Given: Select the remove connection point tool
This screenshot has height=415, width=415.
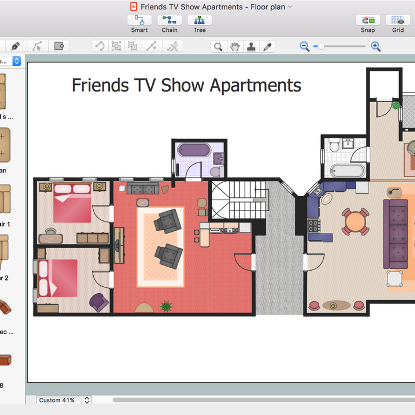Looking at the screenshot, I should [x=172, y=46].
